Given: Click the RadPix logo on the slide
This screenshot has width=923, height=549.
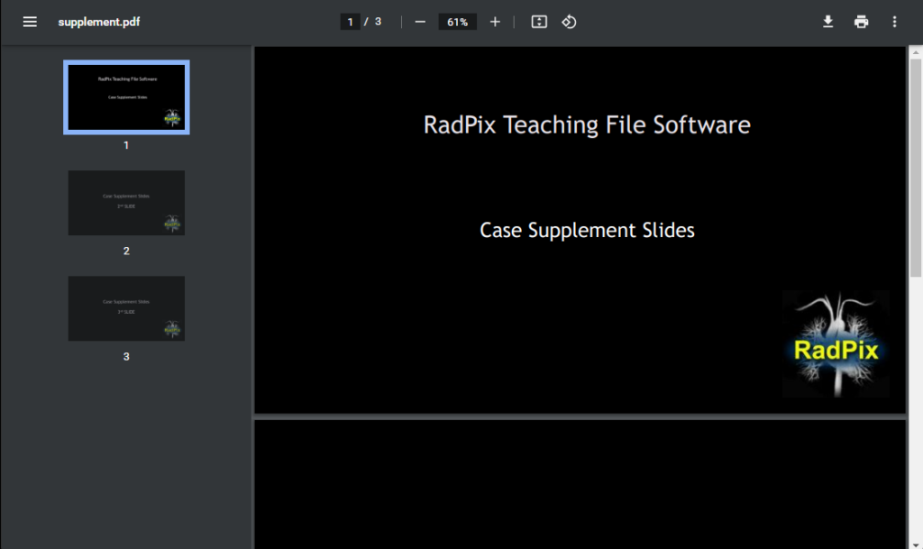Looking at the screenshot, I should tap(836, 344).
